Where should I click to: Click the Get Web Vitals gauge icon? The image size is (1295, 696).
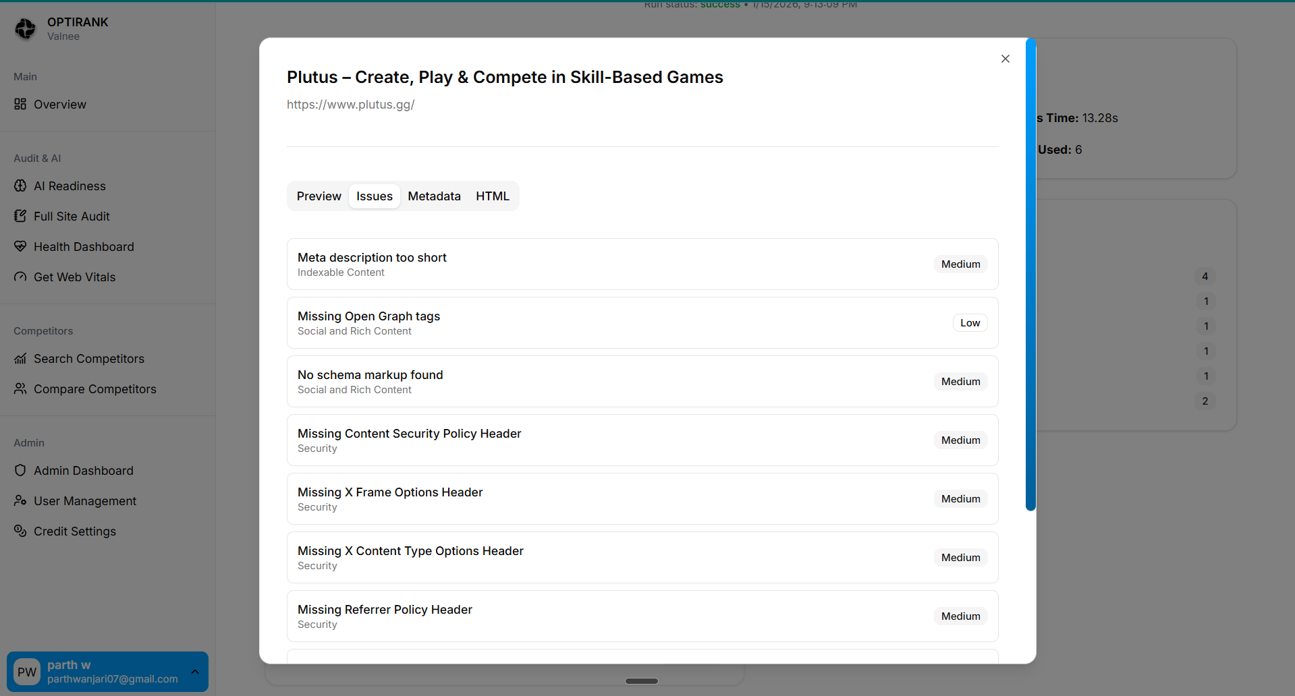[20, 277]
